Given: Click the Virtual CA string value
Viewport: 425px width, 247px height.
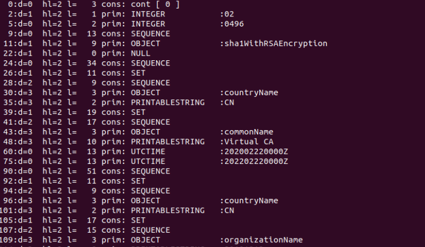Looking at the screenshot, I should [x=249, y=142].
